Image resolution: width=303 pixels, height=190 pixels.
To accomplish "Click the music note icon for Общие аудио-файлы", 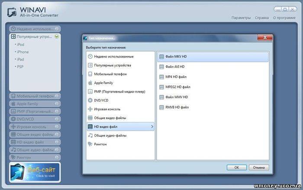I will point(90,135).
